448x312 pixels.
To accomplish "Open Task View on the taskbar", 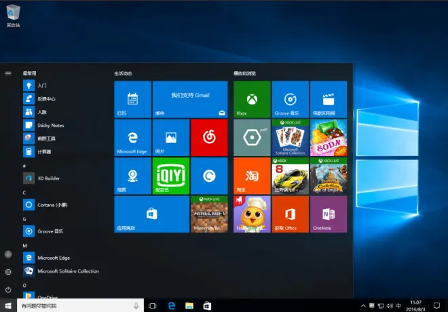I will (153, 306).
